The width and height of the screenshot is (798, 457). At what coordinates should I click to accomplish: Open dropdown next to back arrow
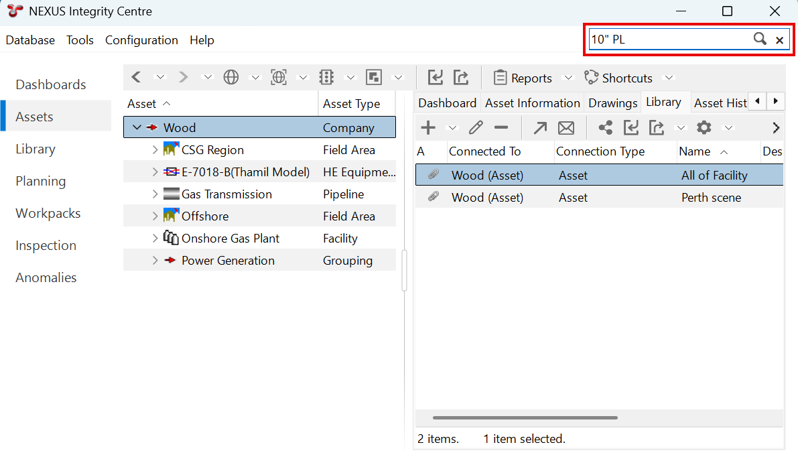click(160, 77)
